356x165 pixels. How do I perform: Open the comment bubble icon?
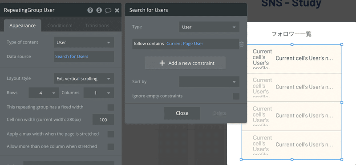[108, 10]
